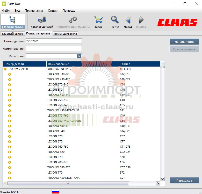Sort by the Размер column header
Screen dimensions: 202x194
pyautogui.click(x=140, y=64)
